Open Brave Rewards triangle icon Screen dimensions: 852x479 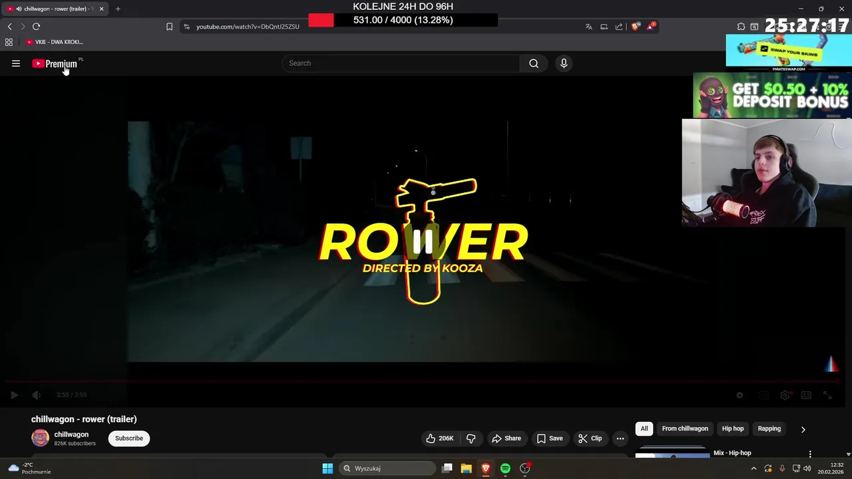click(651, 27)
